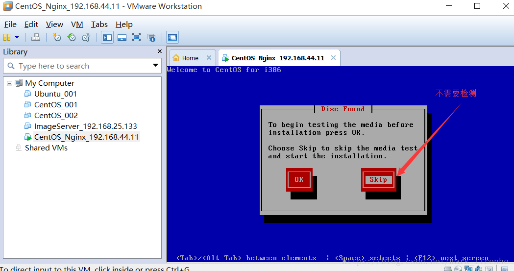Click the CentOS_002 VM icon

click(28, 115)
